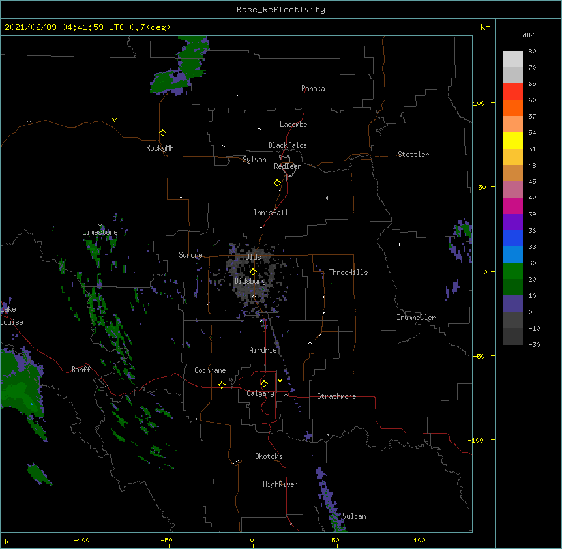This screenshot has height=549, width=562.
Task: Click the yellow diamond marker above Calgary label
Action: pyautogui.click(x=264, y=384)
